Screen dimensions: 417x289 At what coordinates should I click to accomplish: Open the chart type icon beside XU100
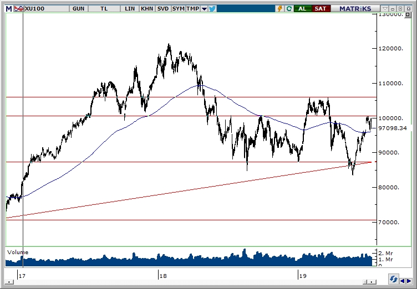(x=19, y=9)
